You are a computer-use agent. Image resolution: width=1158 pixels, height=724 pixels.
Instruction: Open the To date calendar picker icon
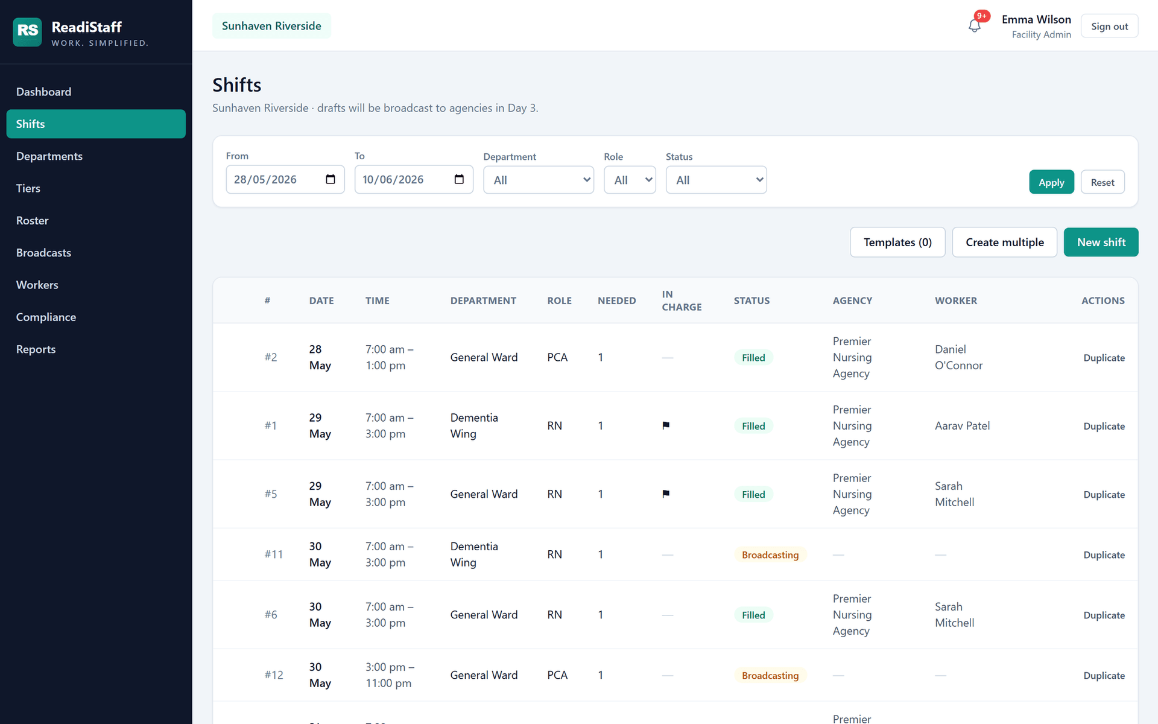click(x=459, y=179)
